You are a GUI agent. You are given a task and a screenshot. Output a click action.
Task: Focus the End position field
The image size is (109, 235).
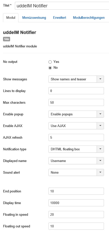[76, 191]
